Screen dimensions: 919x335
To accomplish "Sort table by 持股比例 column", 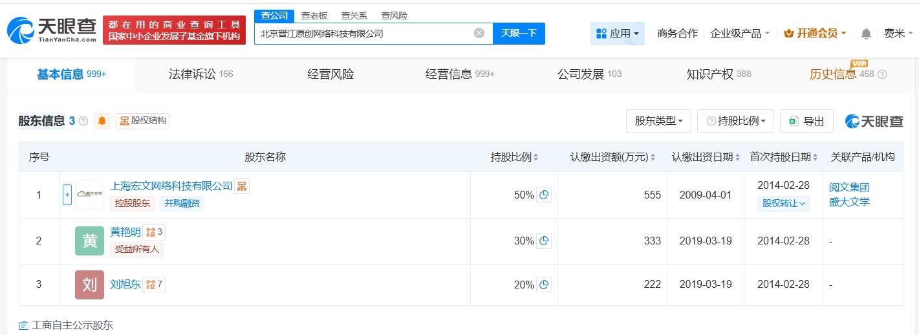I will click(514, 157).
